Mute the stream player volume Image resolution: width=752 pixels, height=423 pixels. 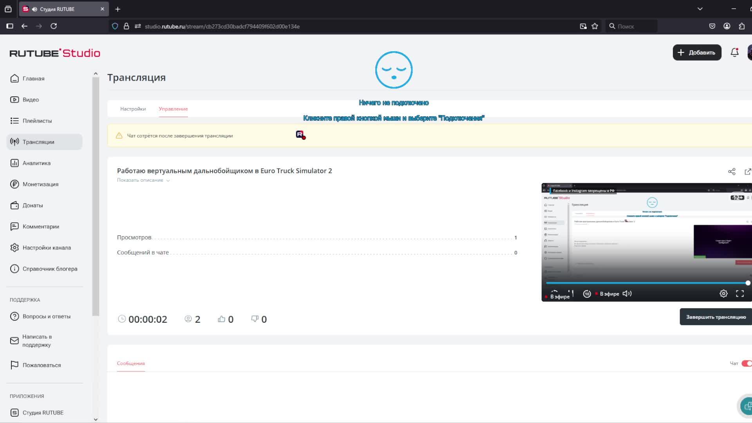(627, 294)
